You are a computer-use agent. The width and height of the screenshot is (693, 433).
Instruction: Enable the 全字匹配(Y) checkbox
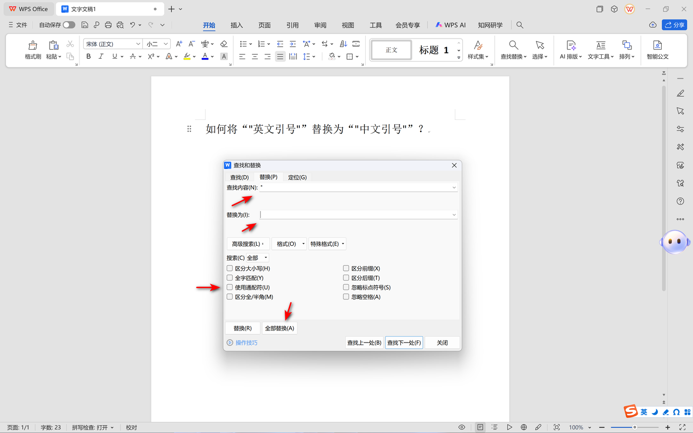[x=230, y=278]
